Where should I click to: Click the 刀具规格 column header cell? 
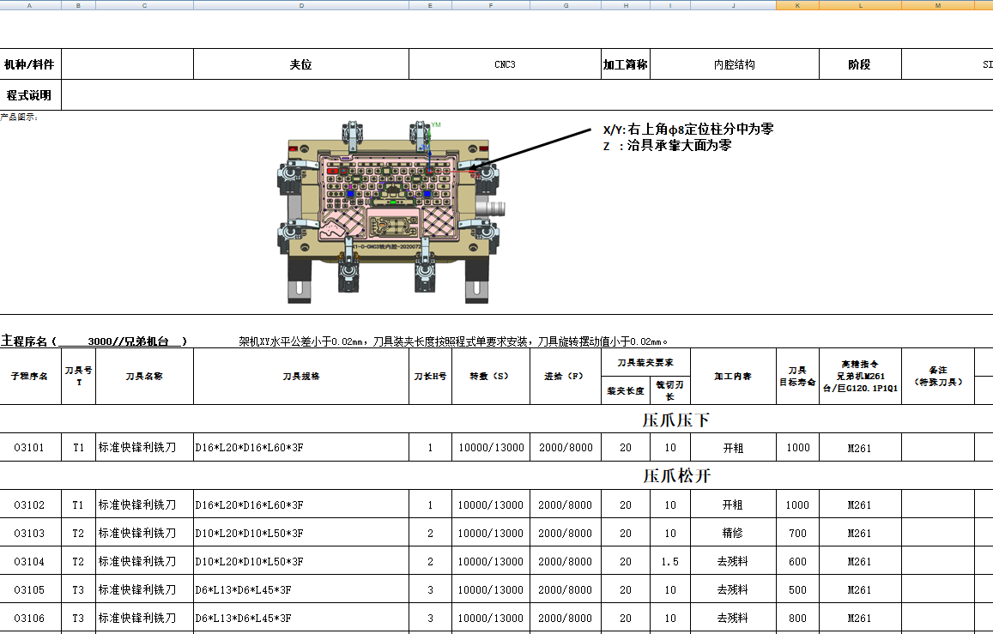pos(301,377)
